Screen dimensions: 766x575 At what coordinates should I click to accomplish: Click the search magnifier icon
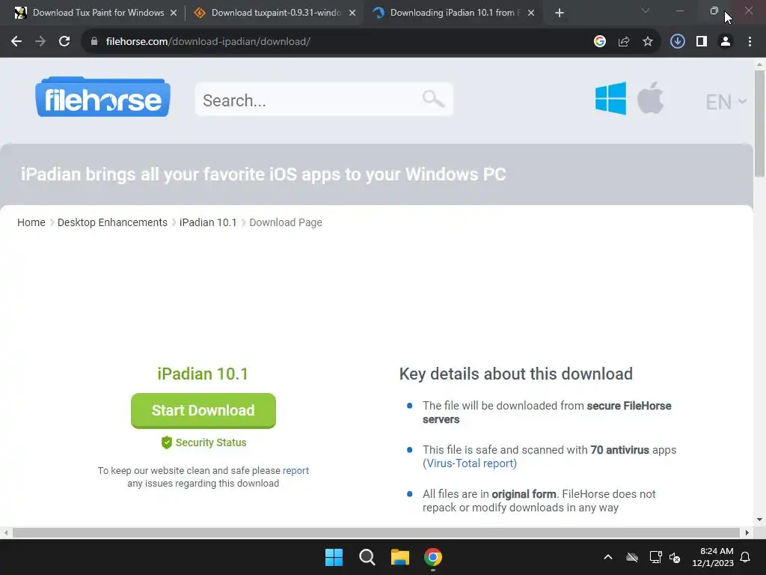click(433, 100)
